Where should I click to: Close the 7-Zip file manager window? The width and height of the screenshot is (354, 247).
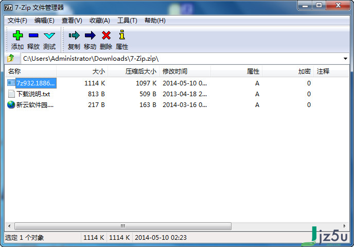point(338,6)
